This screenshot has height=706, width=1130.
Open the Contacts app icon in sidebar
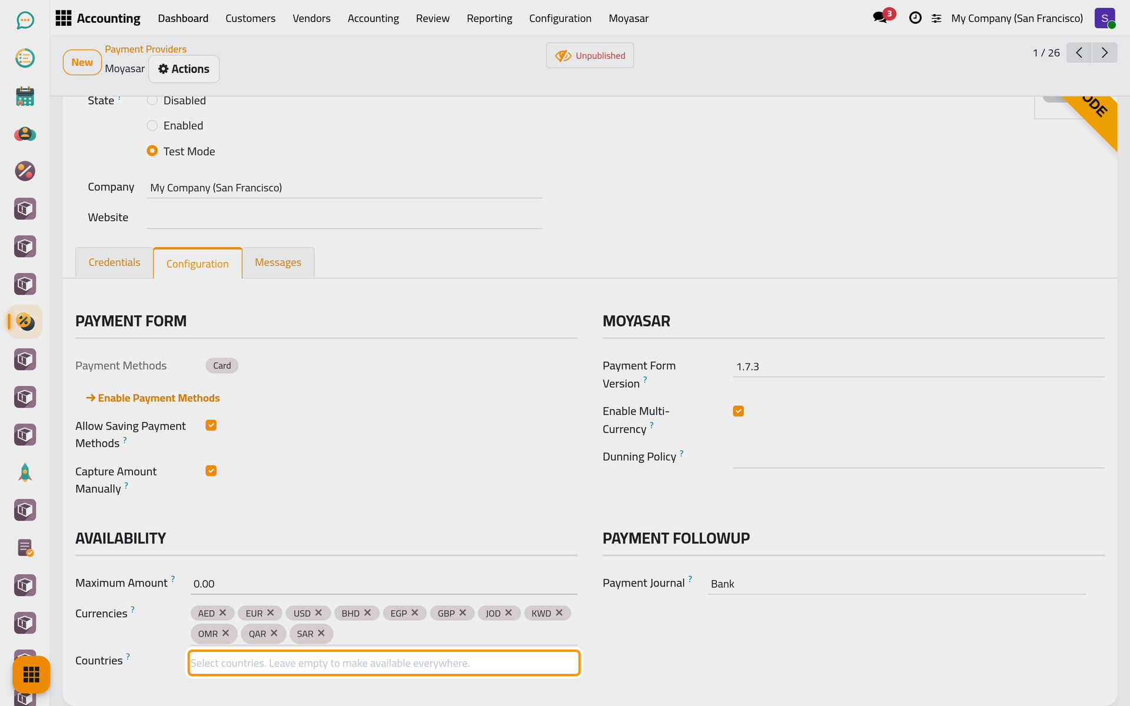(25, 134)
